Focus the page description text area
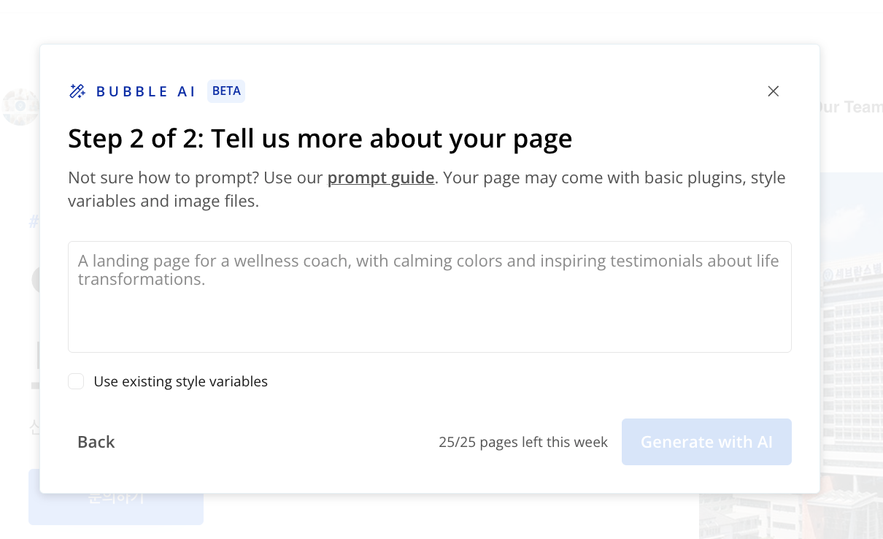This screenshot has width=883, height=539. [x=429, y=314]
